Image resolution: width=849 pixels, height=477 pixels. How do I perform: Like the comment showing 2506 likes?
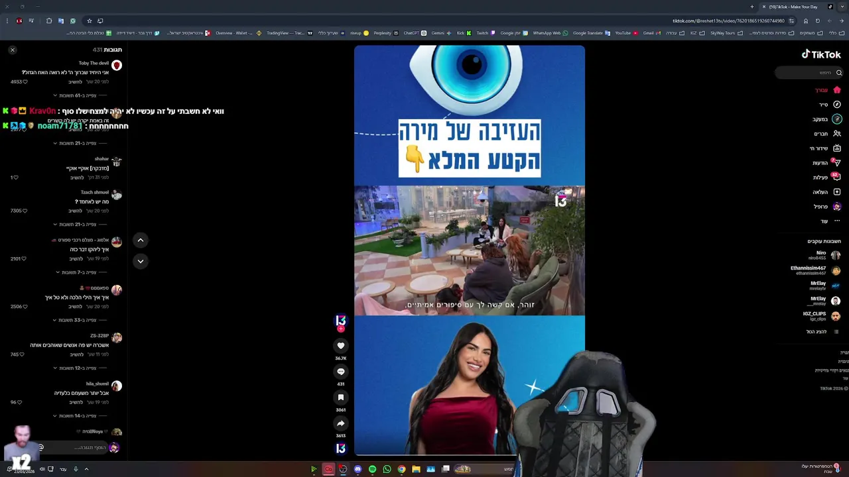tap(25, 307)
